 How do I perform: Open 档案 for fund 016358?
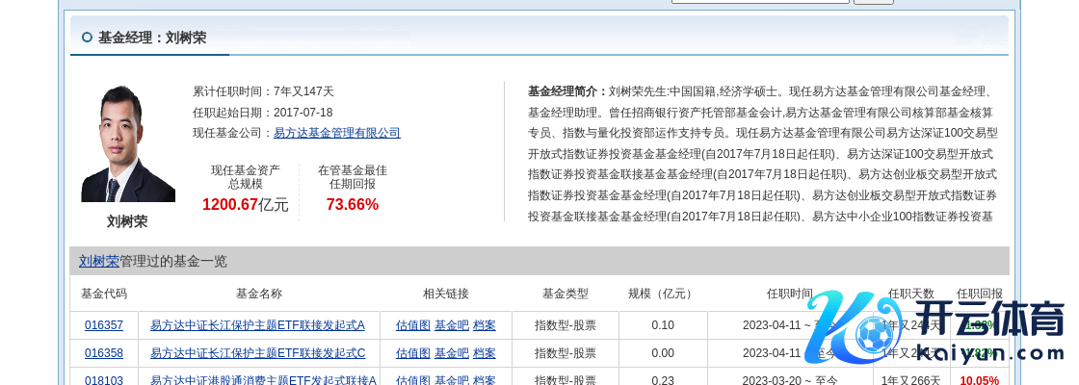coord(485,353)
